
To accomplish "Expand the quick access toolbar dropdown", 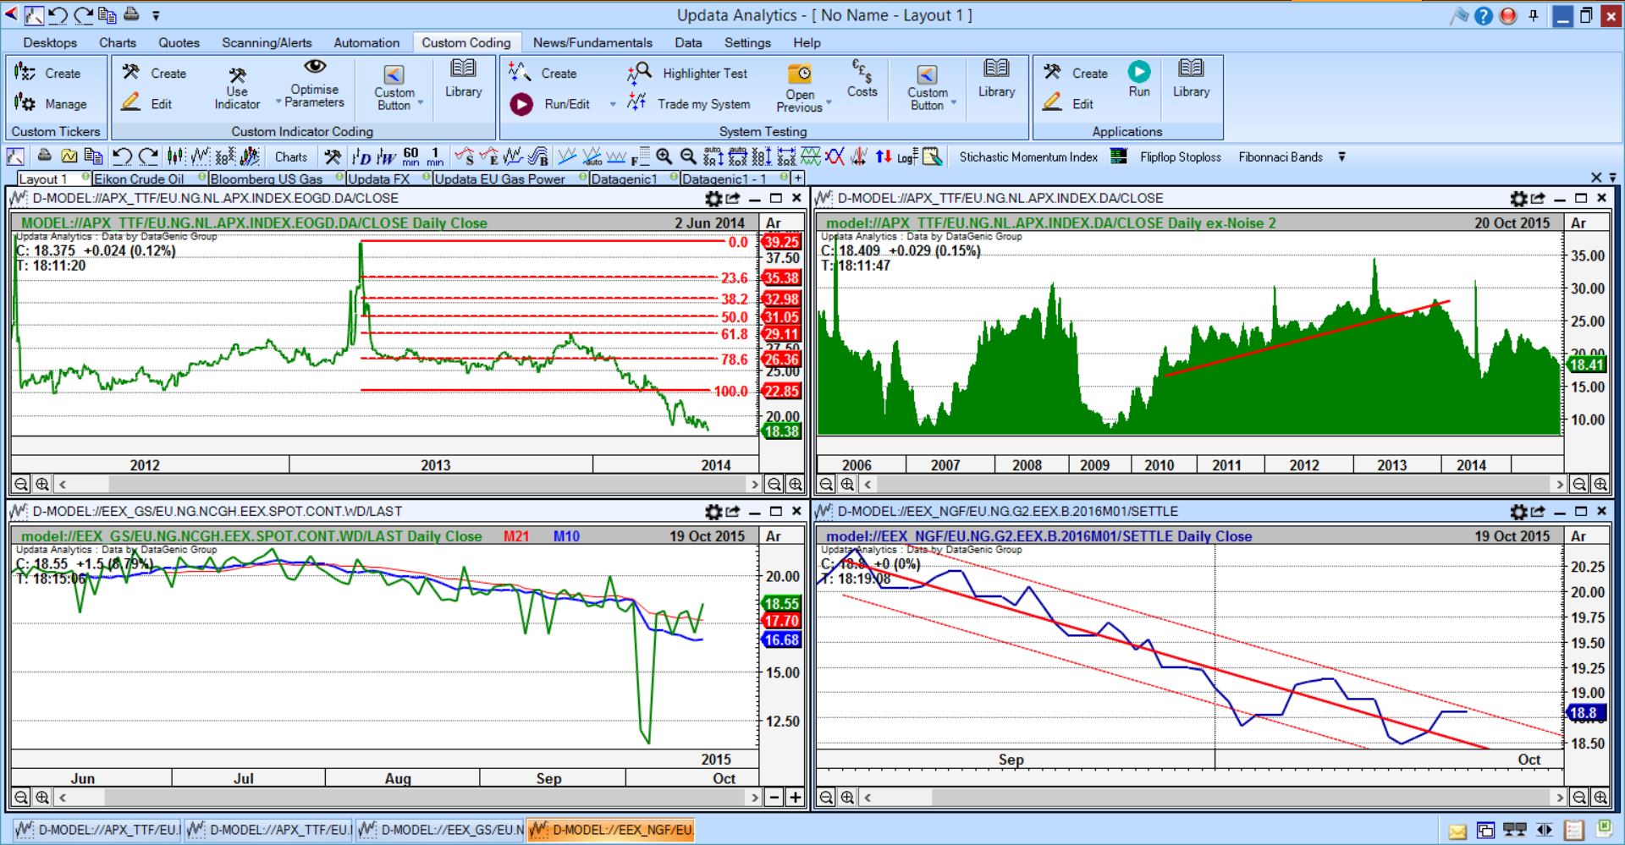I will point(156,15).
